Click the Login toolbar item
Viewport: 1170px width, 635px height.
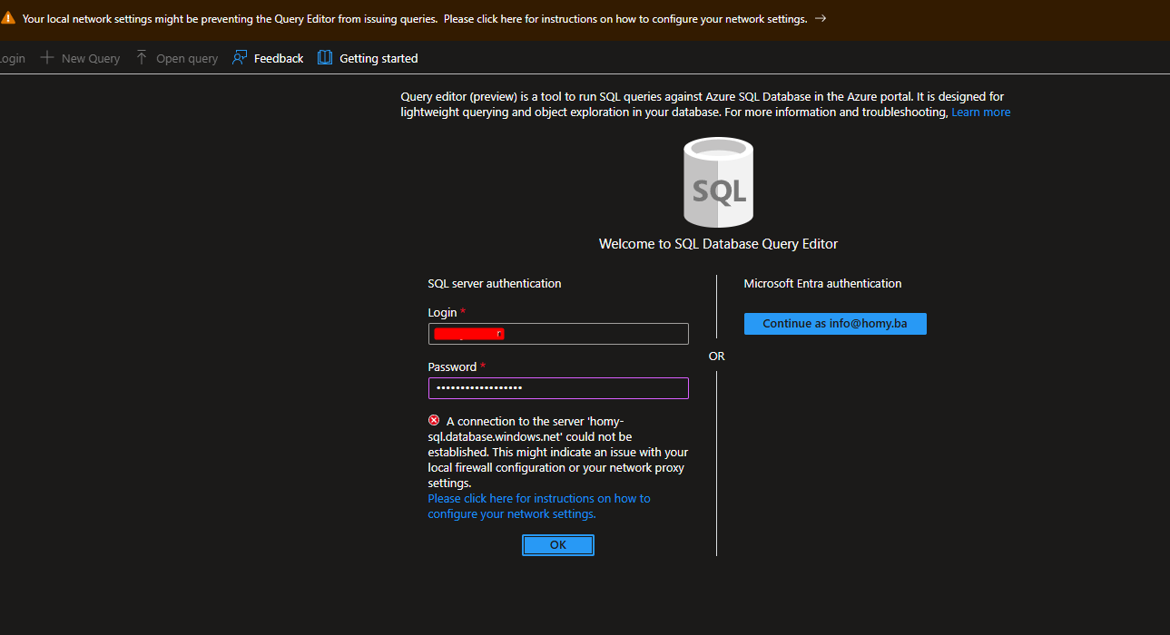[13, 58]
